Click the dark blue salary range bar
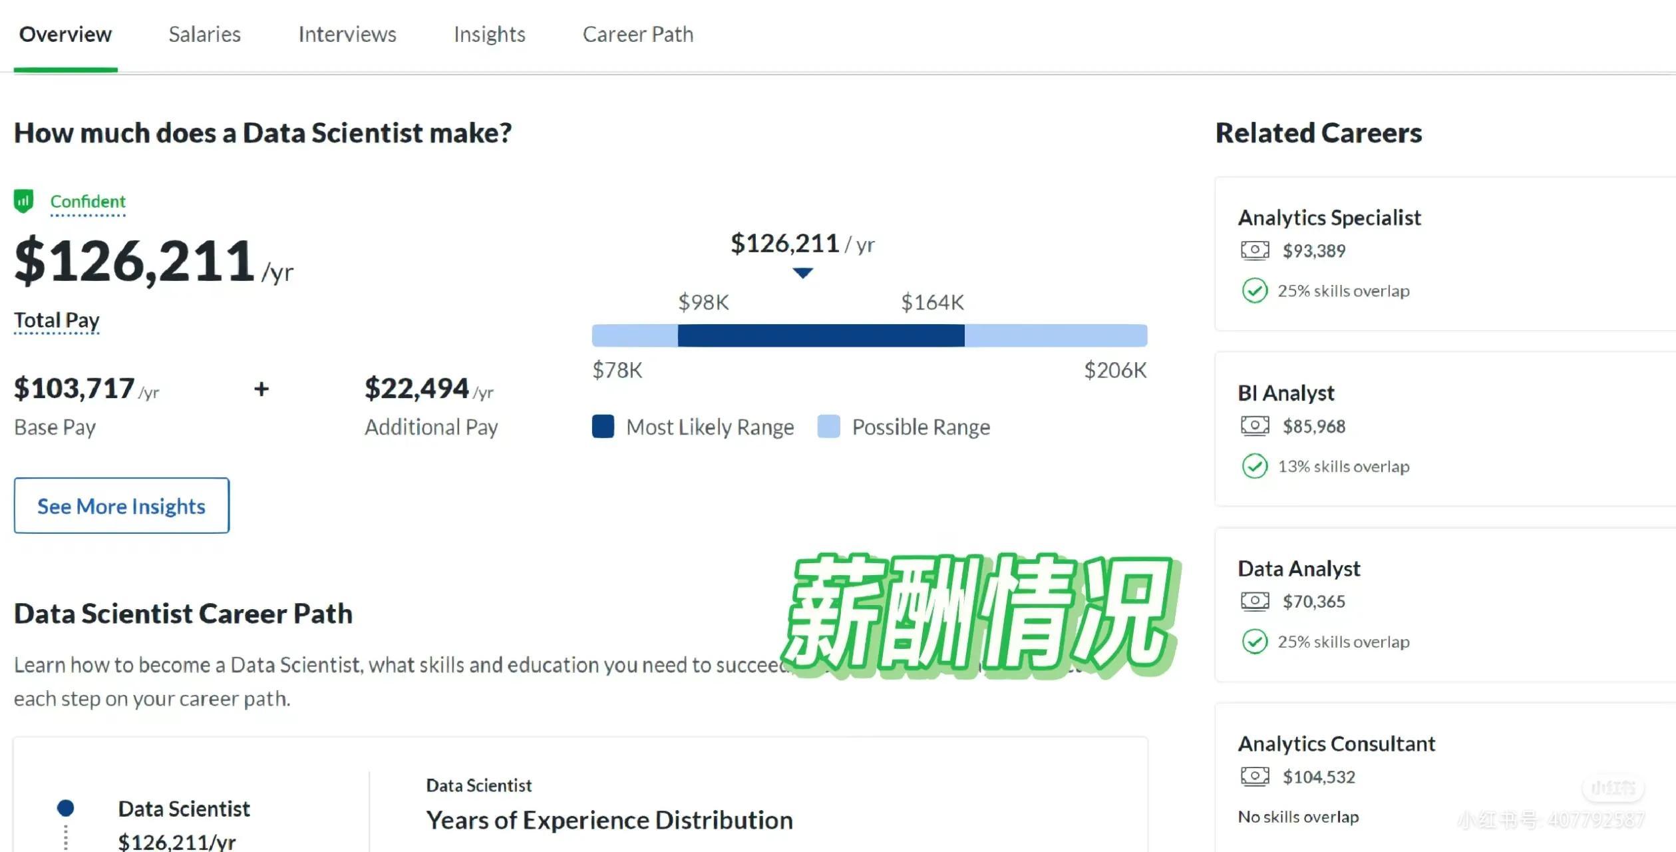This screenshot has height=852, width=1676. tap(820, 335)
